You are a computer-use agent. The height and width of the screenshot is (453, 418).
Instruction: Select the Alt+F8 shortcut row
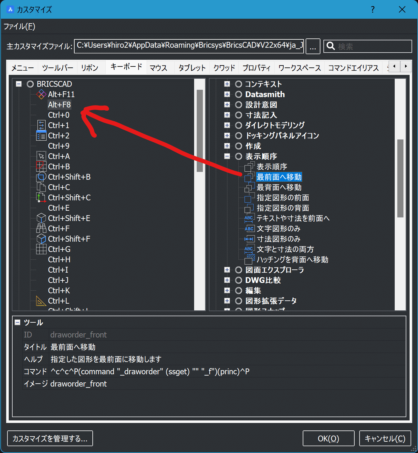coord(59,105)
